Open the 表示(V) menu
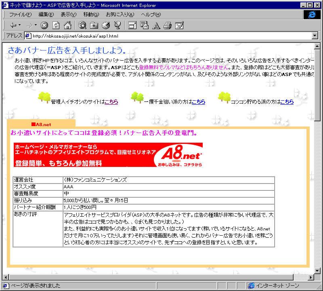 tap(68, 15)
